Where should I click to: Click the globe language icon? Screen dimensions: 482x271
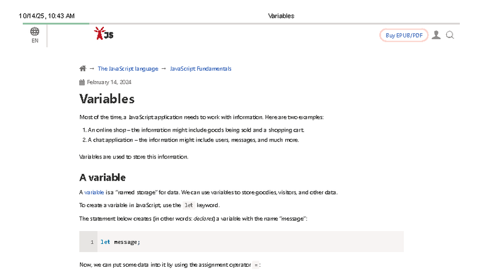tap(34, 31)
